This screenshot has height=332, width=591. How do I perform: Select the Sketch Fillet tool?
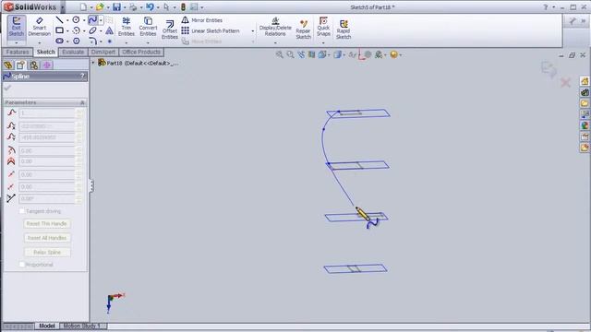[92, 41]
